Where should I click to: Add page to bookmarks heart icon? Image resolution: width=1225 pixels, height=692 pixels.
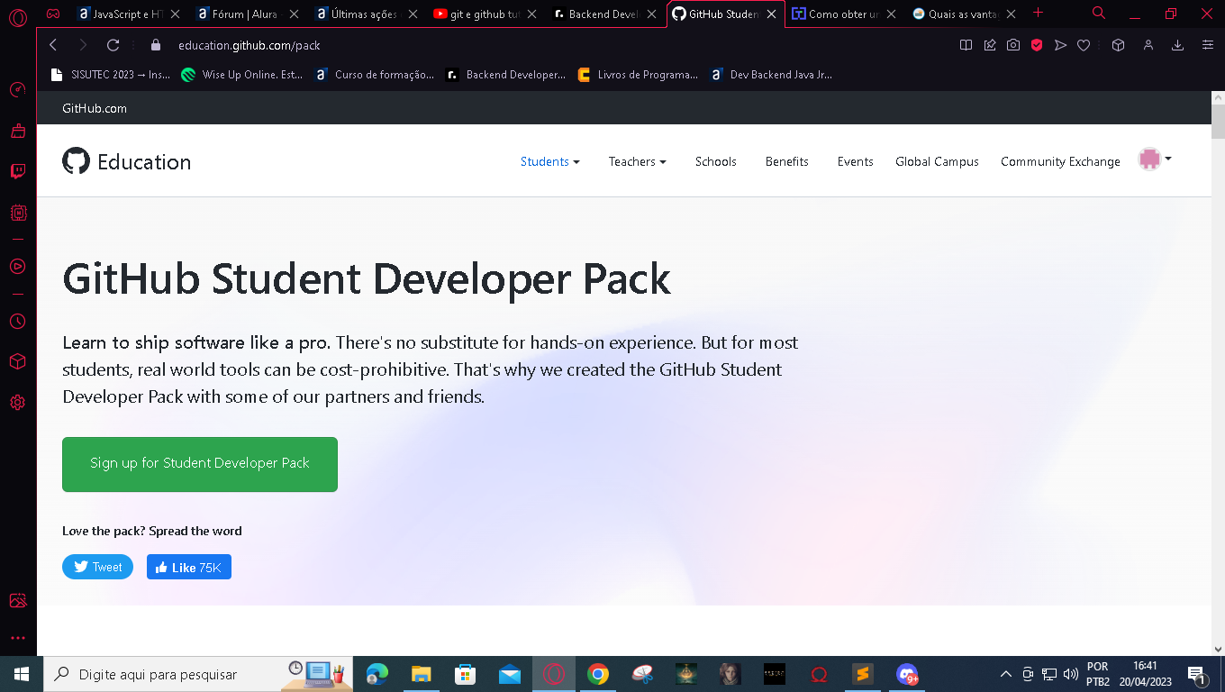1084,45
